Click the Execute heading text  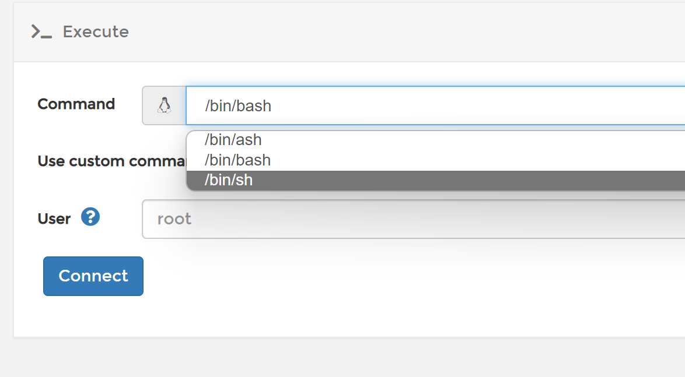tap(96, 32)
